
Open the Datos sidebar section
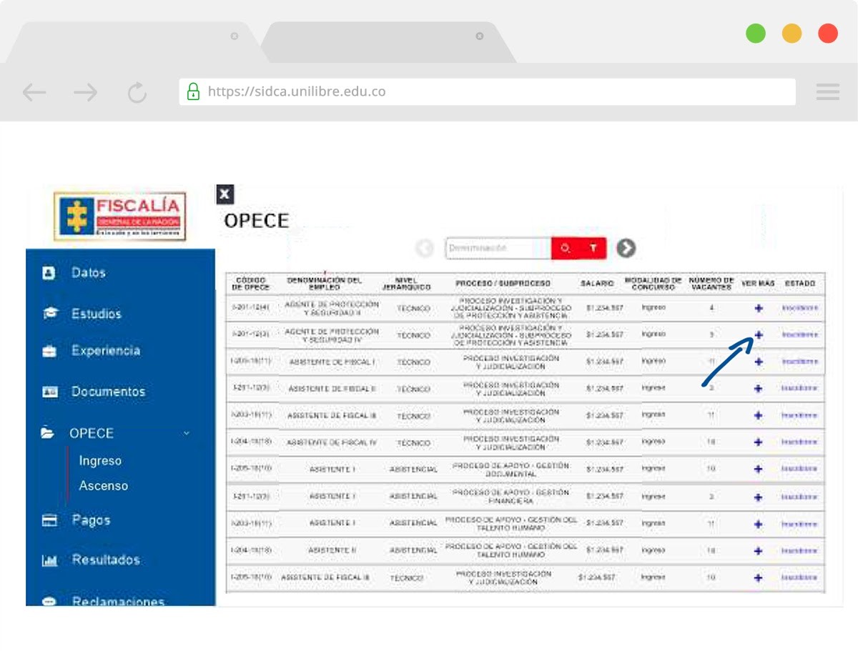[88, 273]
